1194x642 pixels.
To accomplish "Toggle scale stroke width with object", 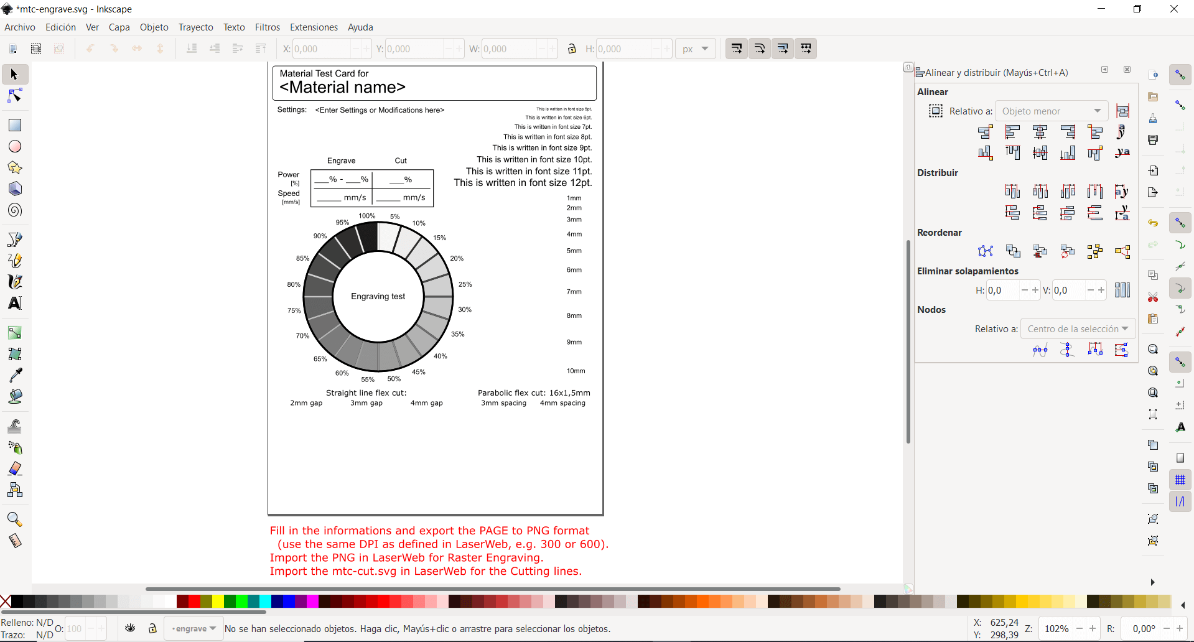I will (x=737, y=49).
